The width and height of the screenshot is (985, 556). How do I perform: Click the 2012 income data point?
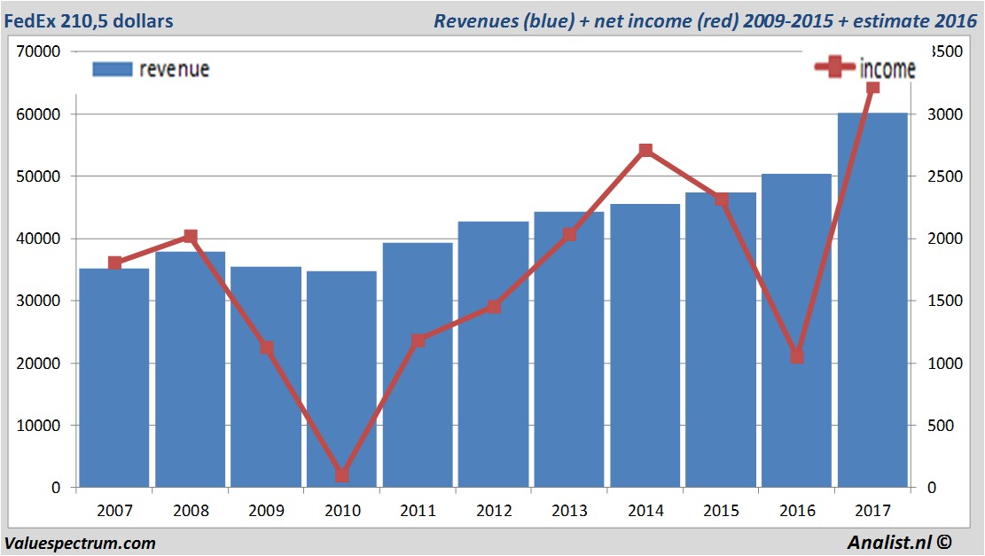pos(494,307)
